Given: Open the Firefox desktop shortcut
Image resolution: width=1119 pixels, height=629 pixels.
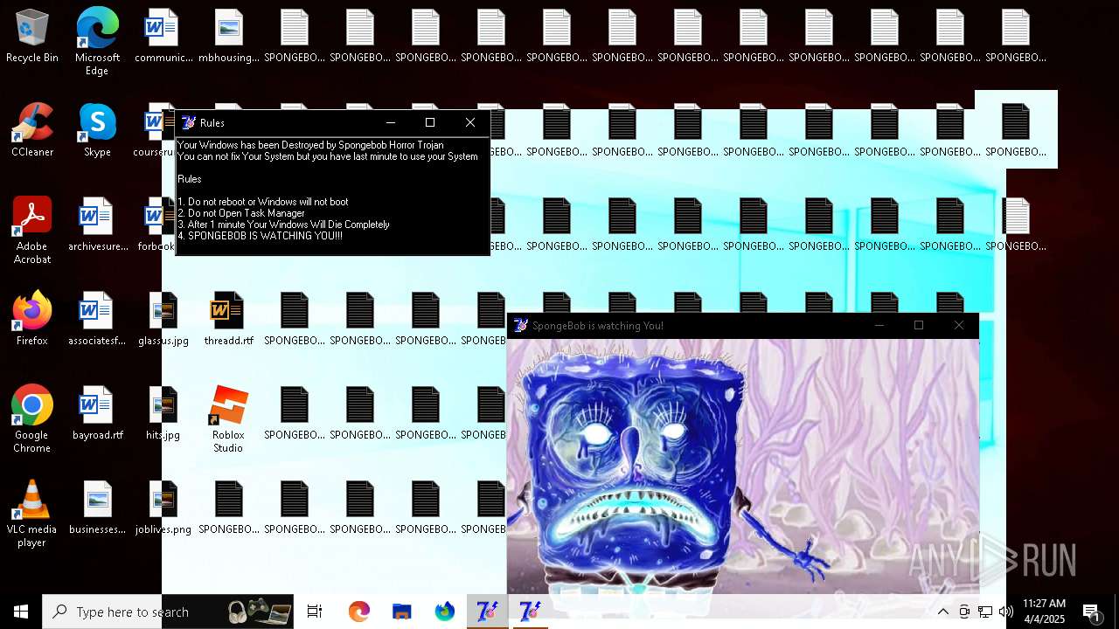Looking at the screenshot, I should (32, 320).
